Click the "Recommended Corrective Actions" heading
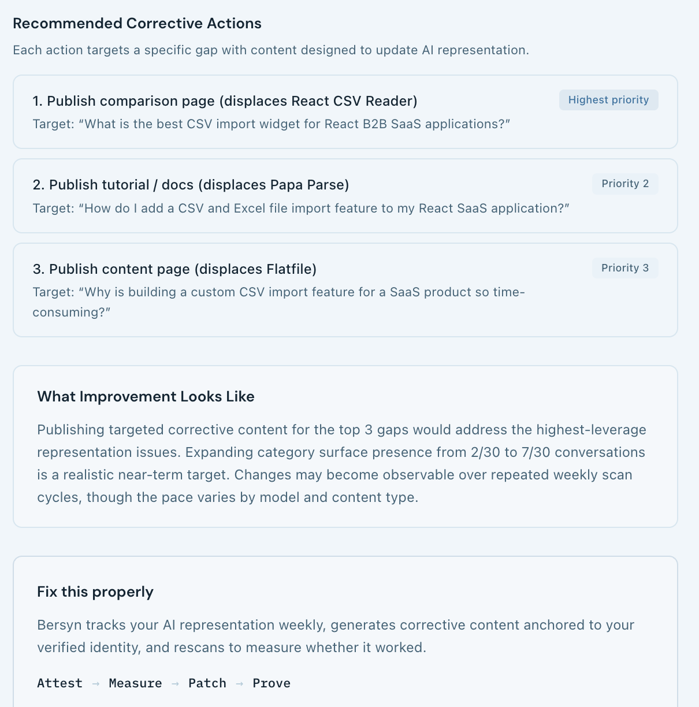 click(x=137, y=24)
